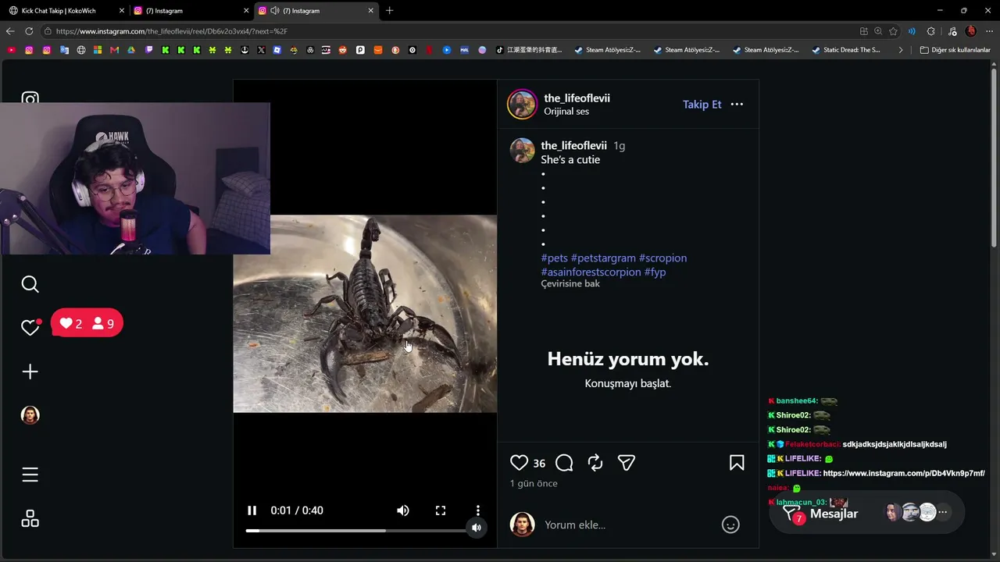This screenshot has width=1000, height=562.
Task: Open the media control music note icon
Action: [951, 31]
